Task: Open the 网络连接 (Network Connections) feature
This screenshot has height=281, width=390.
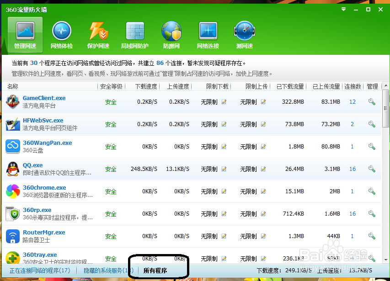Action: coord(208,34)
